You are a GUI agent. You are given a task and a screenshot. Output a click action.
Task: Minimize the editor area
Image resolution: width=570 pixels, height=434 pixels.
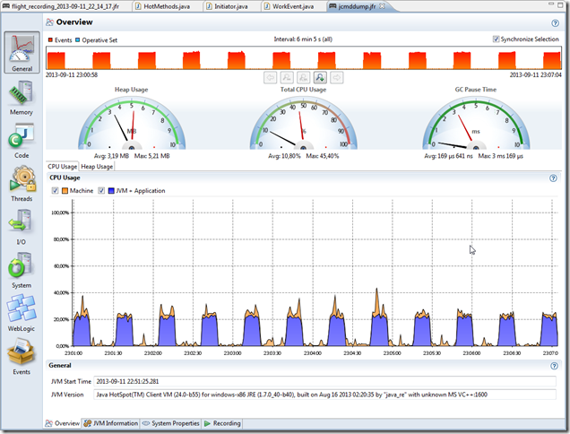pyautogui.click(x=551, y=4)
